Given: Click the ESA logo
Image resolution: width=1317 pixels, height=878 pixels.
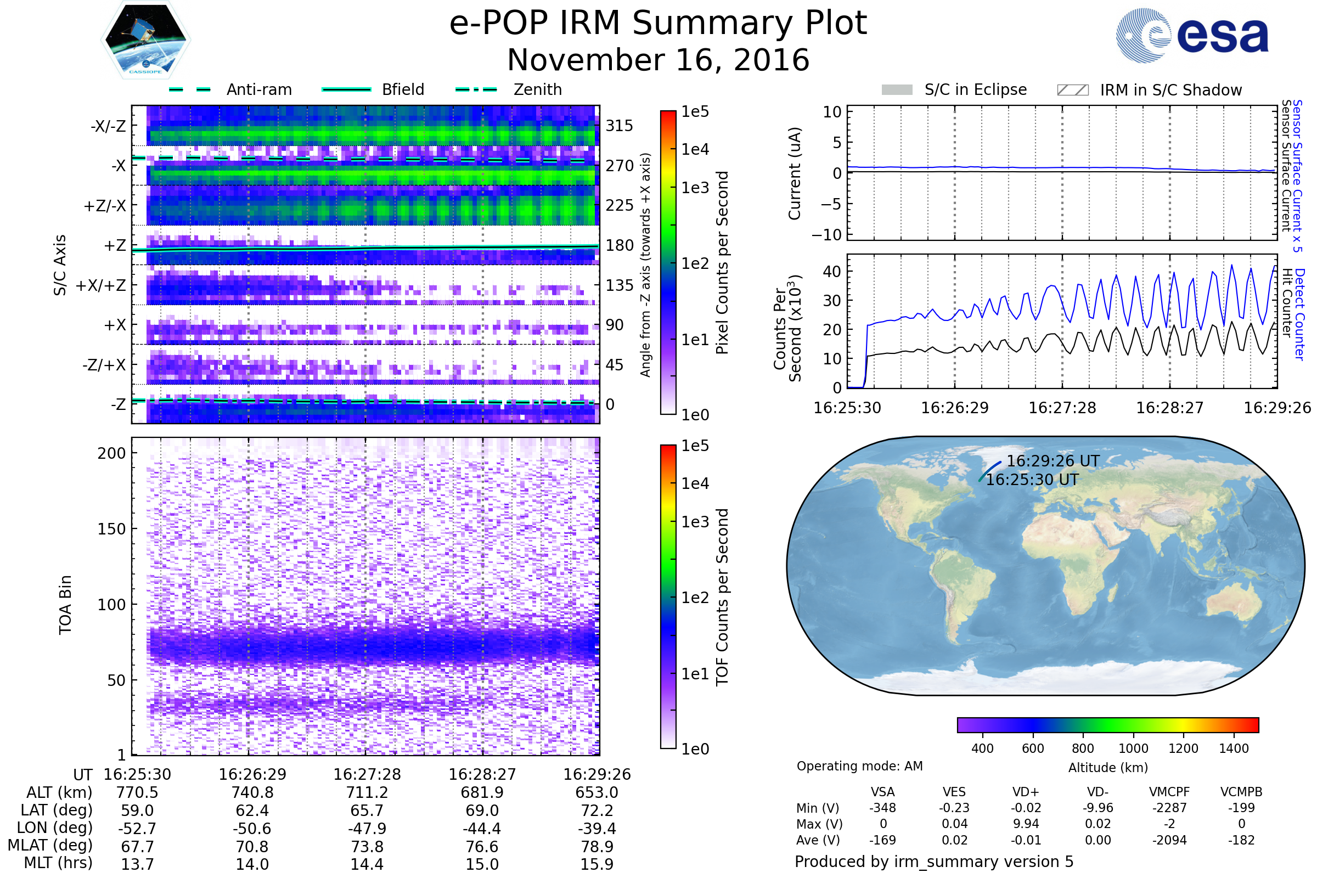Looking at the screenshot, I should [1192, 35].
